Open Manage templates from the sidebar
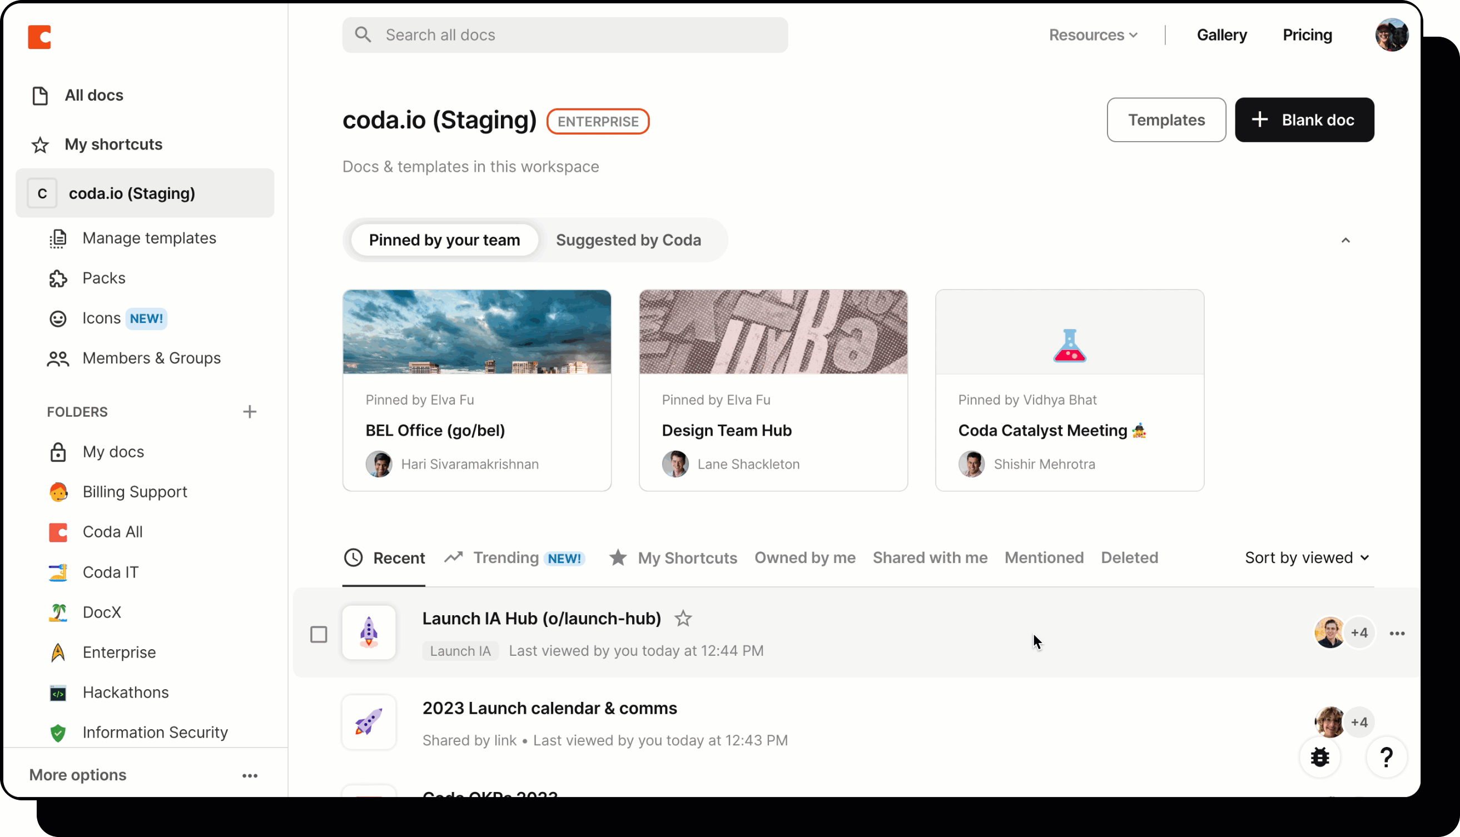 pyautogui.click(x=150, y=238)
